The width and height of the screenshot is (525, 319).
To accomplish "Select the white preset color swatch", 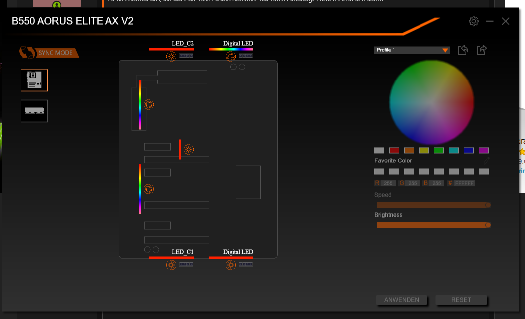I will coord(379,150).
